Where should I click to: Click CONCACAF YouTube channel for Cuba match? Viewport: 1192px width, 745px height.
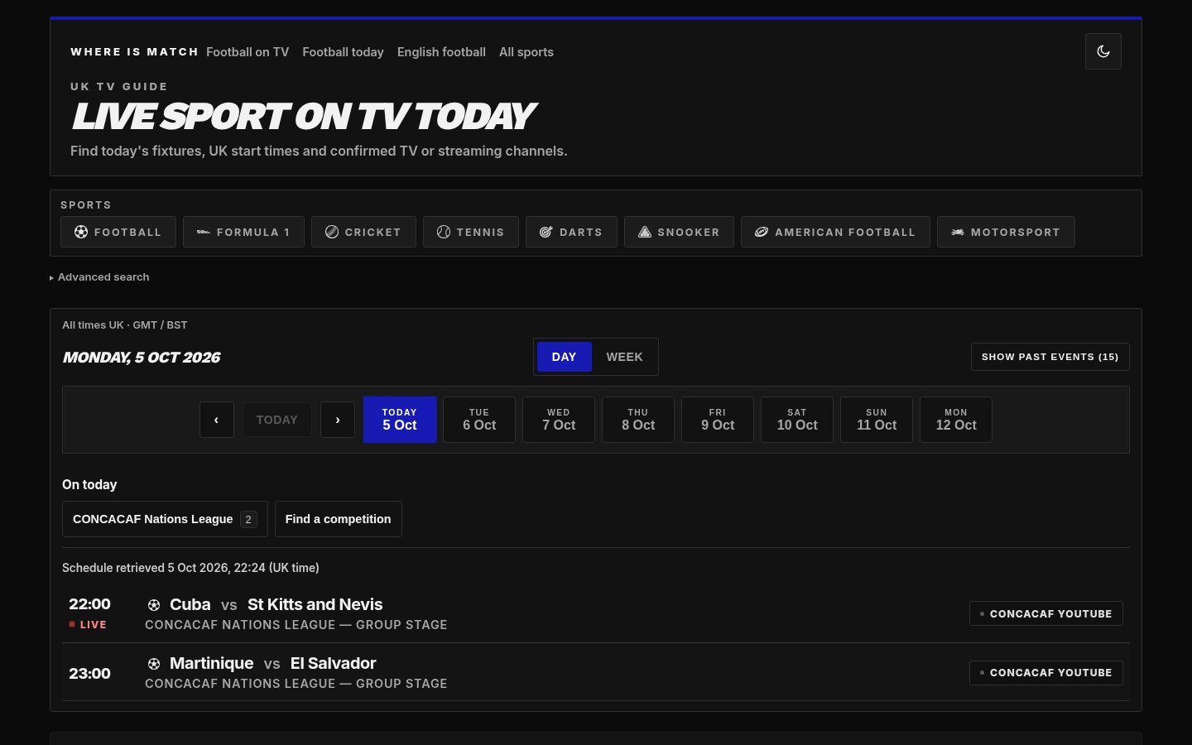coord(1045,613)
